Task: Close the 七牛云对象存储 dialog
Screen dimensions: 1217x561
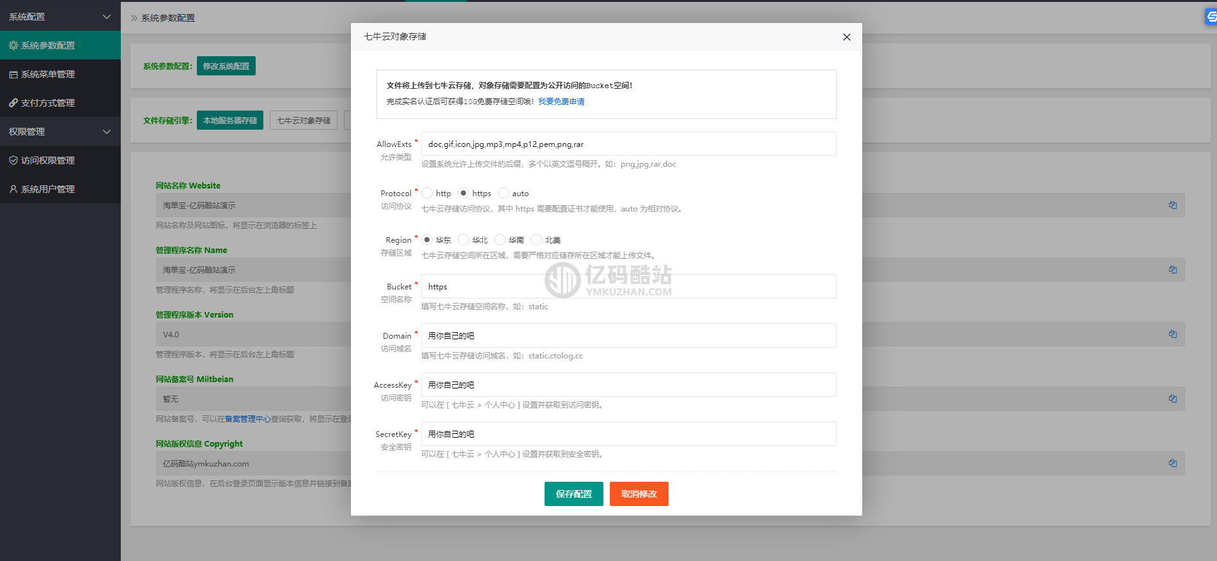Action: 847,37
